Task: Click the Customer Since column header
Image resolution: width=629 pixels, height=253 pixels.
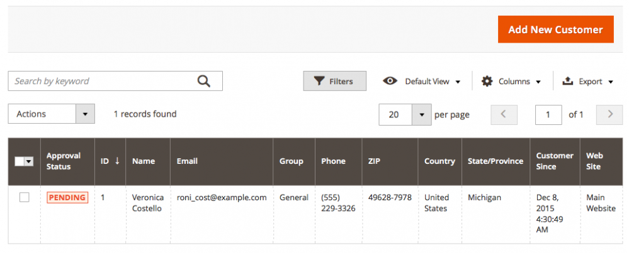Action: [x=555, y=161]
